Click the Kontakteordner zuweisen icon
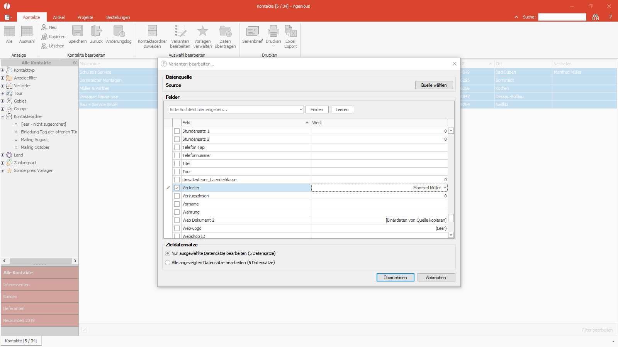 point(152,31)
